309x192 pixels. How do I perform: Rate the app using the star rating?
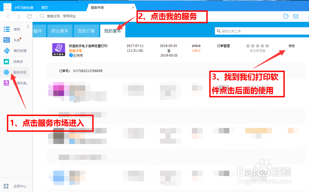click(257, 45)
